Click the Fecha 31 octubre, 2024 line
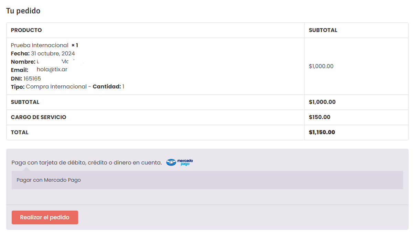The height and width of the screenshot is (245, 419). point(43,54)
